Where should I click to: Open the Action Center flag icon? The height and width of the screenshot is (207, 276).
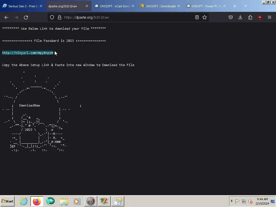pyautogui.click(x=237, y=201)
